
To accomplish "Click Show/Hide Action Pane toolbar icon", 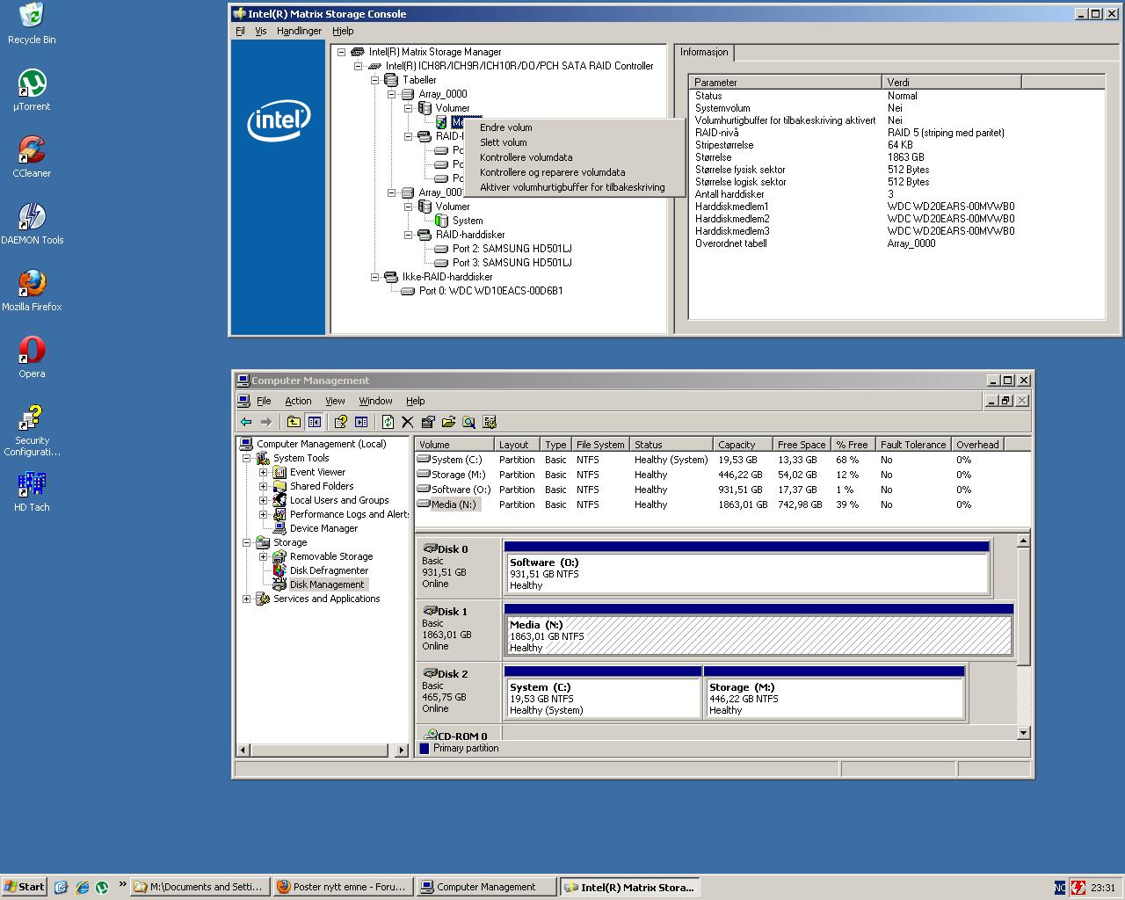I will 360,422.
